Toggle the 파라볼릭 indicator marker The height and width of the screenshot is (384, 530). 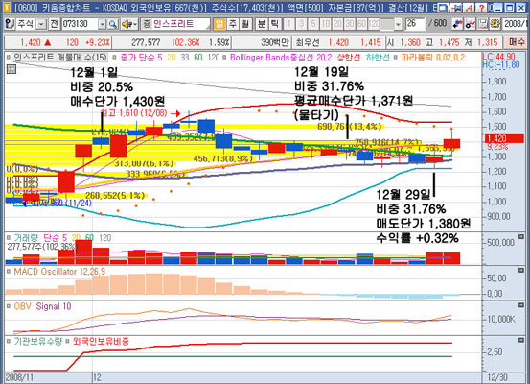click(x=395, y=58)
